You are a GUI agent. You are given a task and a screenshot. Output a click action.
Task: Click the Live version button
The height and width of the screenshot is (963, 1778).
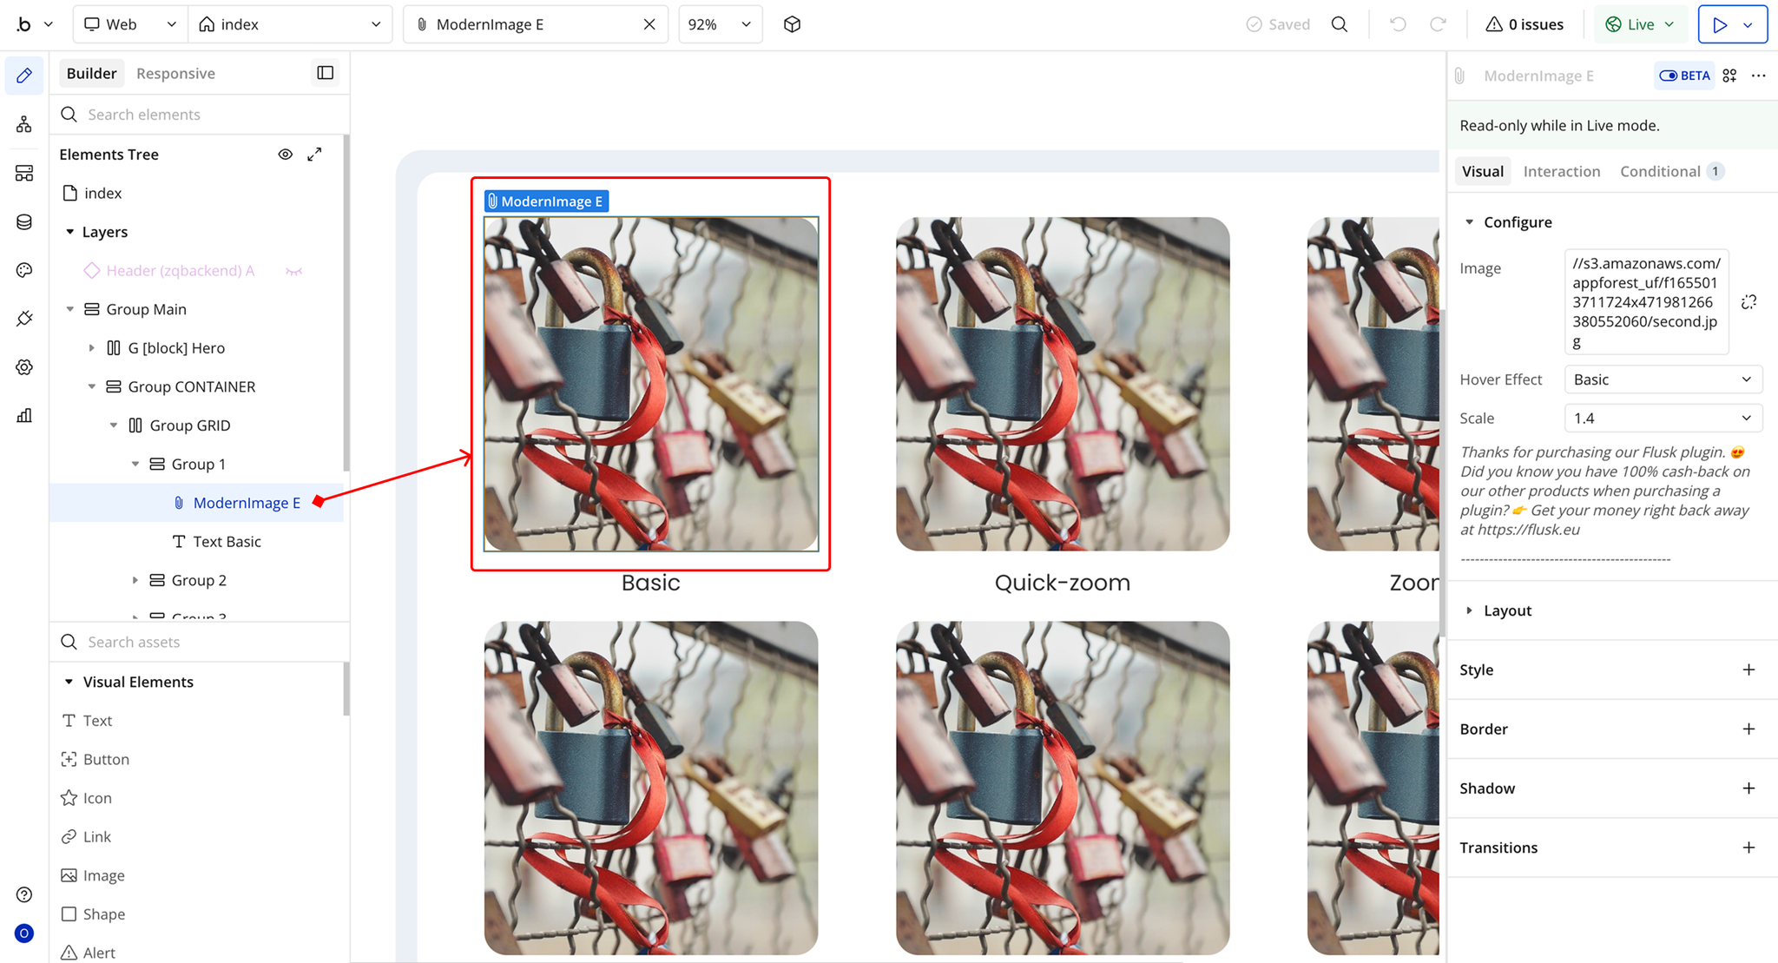(1640, 24)
